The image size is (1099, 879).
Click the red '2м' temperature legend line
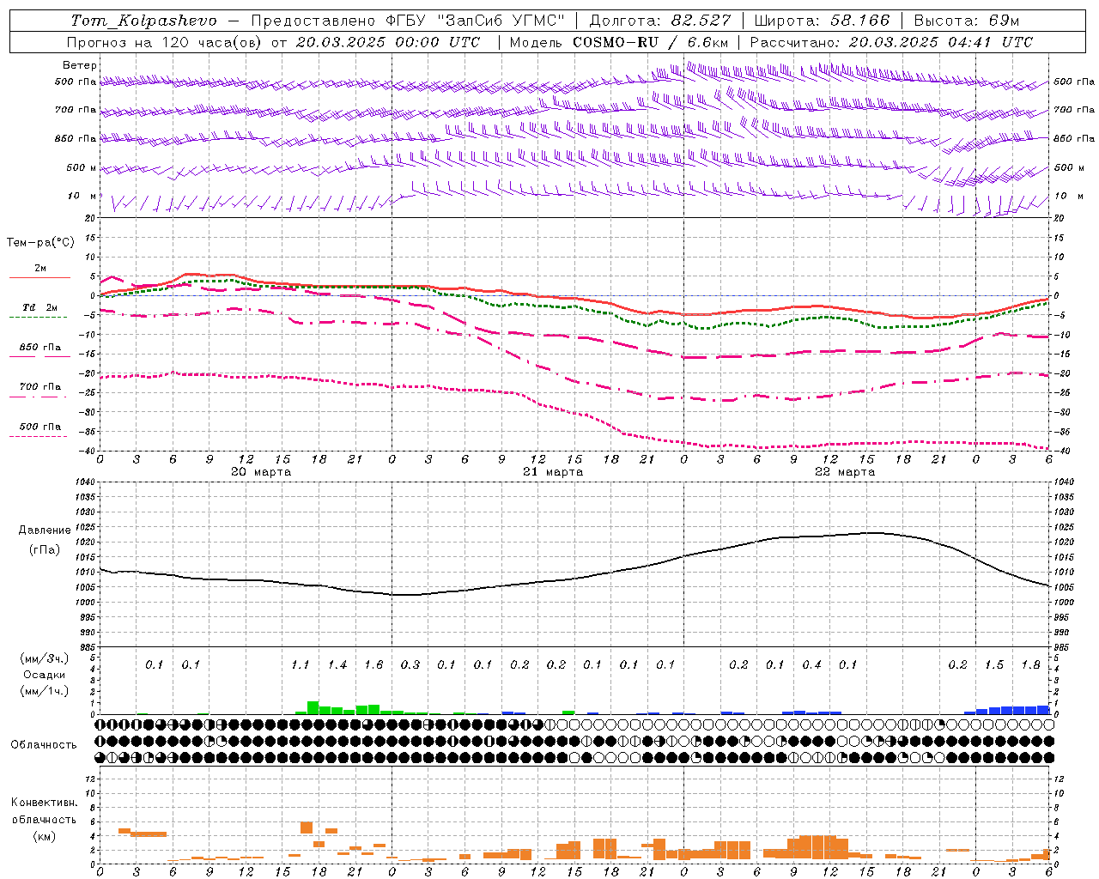(39, 277)
